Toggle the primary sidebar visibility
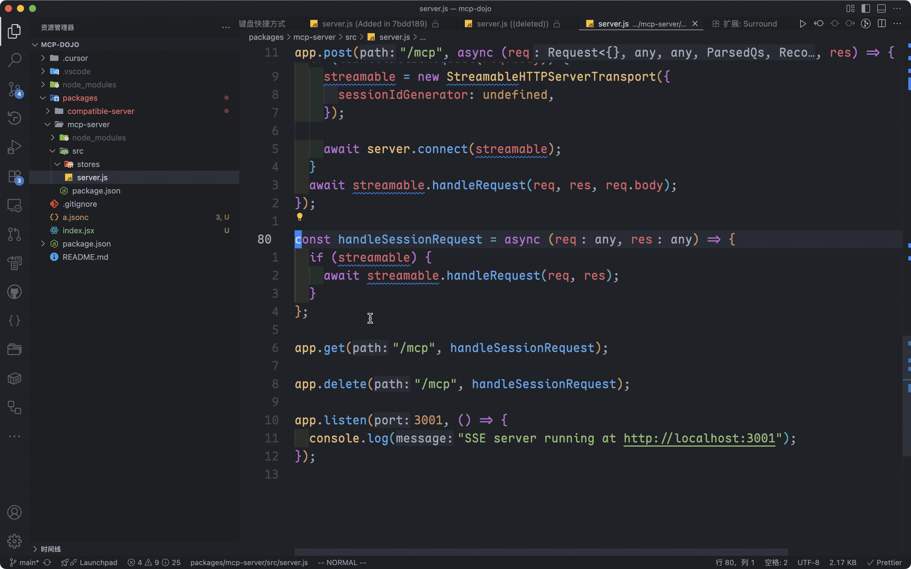 click(x=866, y=8)
